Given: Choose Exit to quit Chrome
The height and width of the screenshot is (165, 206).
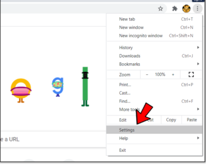Looking at the screenshot, I should coord(154,150).
